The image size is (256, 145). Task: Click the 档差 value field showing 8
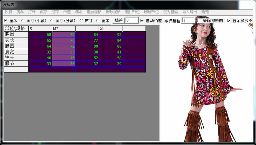(x=132, y=20)
